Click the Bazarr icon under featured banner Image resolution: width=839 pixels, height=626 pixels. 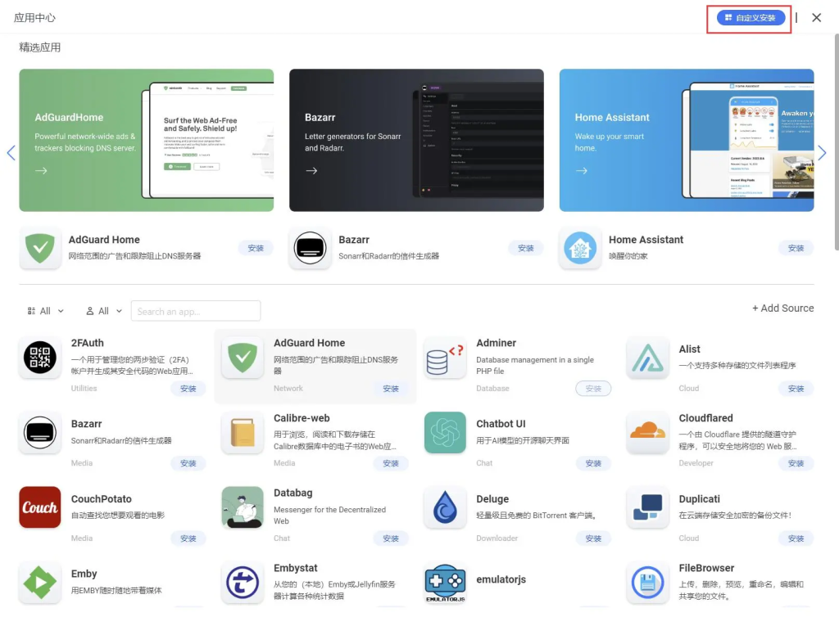pyautogui.click(x=310, y=248)
